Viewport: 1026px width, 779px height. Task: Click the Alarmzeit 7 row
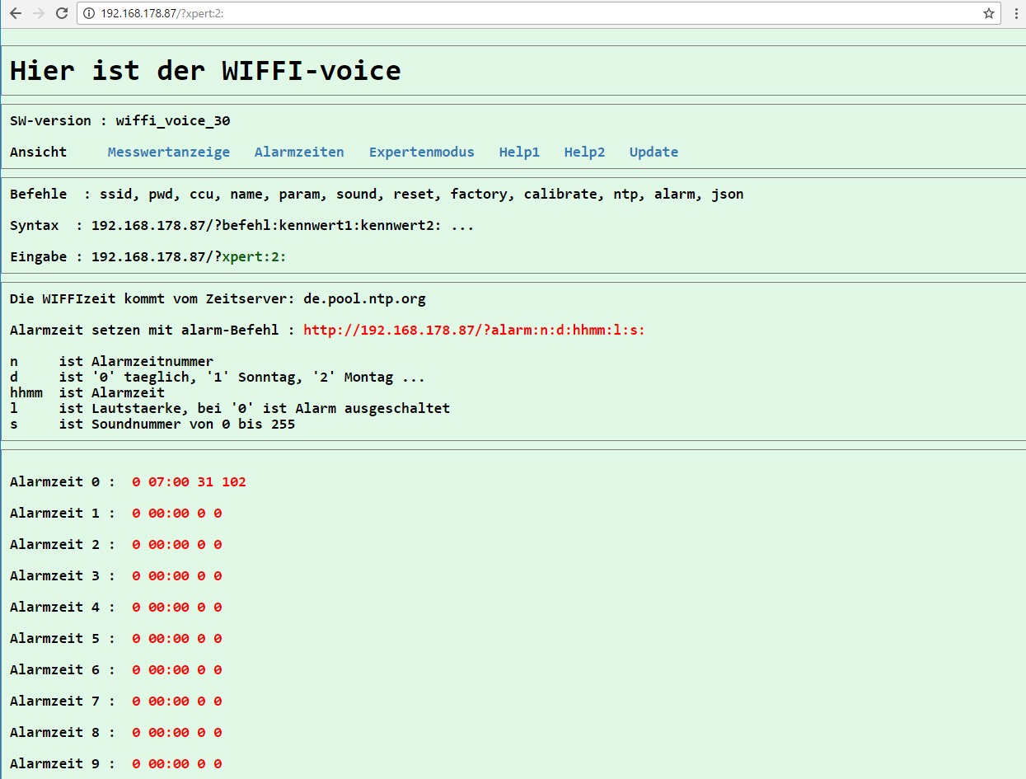point(115,701)
